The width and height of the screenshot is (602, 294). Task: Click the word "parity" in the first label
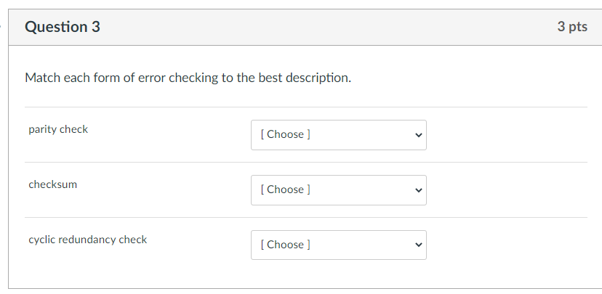(x=42, y=130)
